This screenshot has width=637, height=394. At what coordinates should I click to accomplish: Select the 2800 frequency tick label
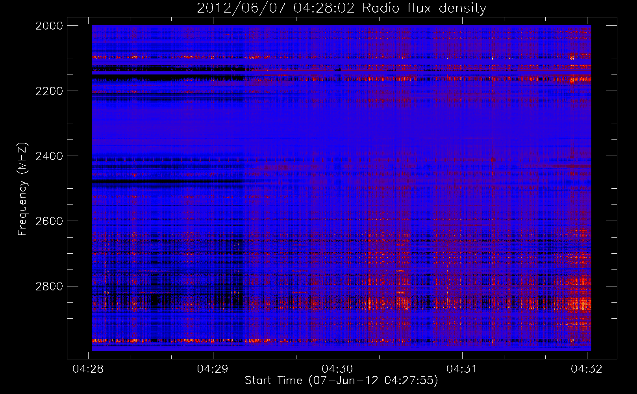[x=49, y=286]
